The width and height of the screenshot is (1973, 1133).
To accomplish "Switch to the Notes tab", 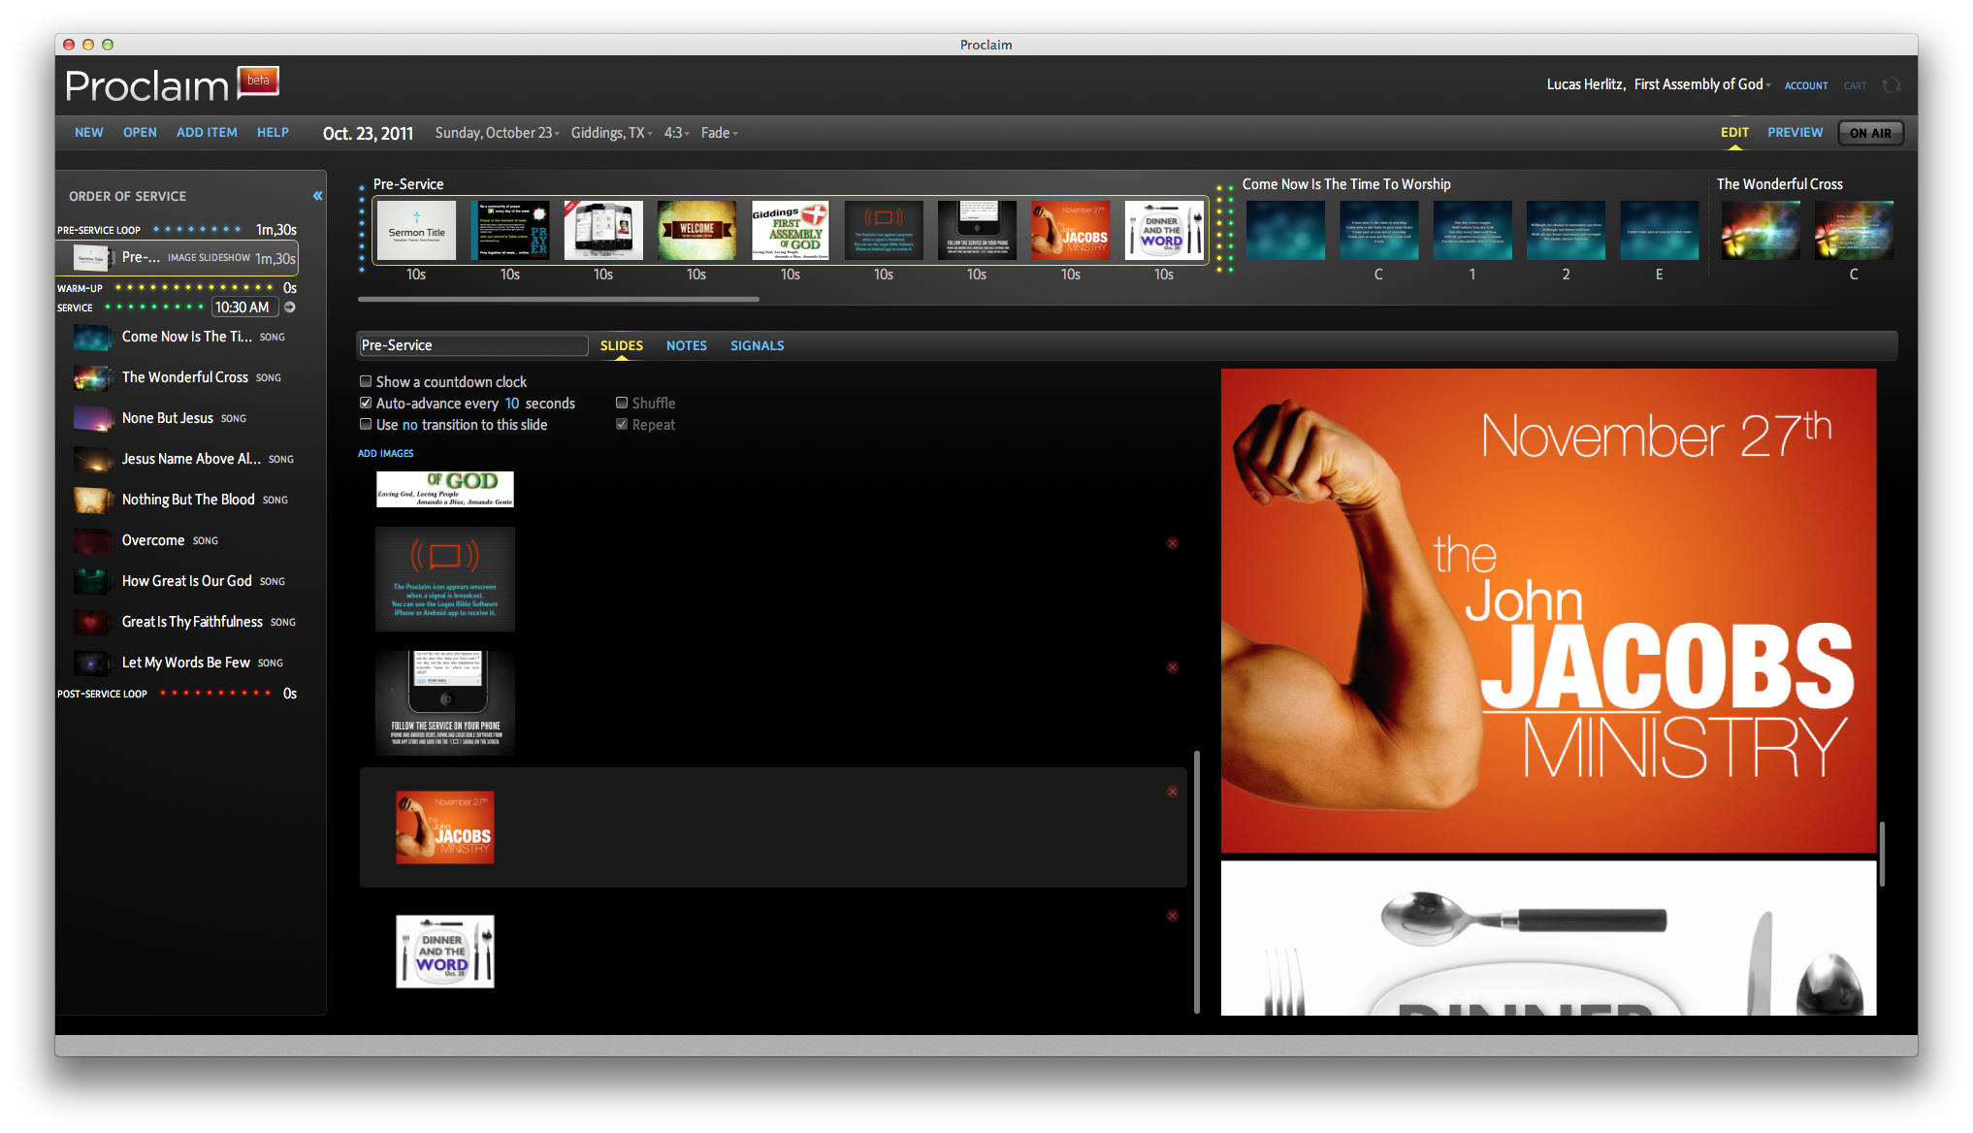I will (686, 345).
